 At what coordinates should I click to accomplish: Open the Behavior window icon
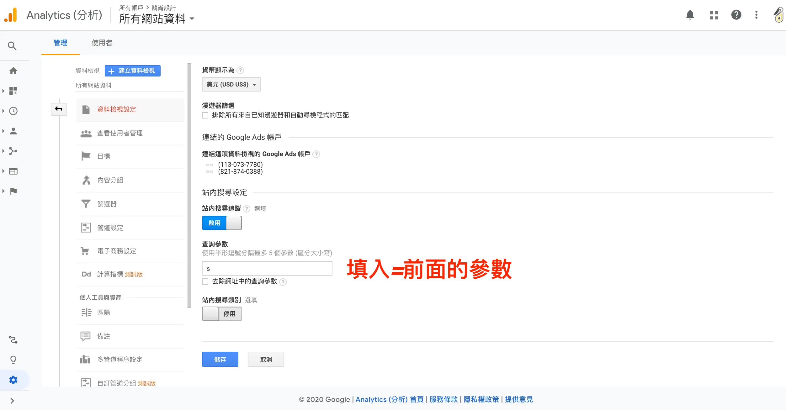pyautogui.click(x=13, y=171)
